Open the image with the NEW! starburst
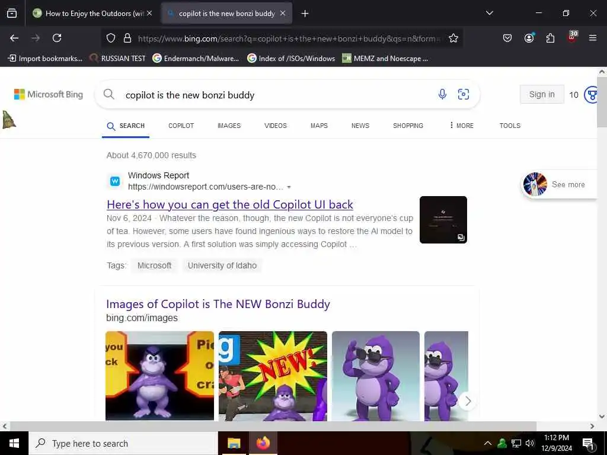 click(273, 376)
